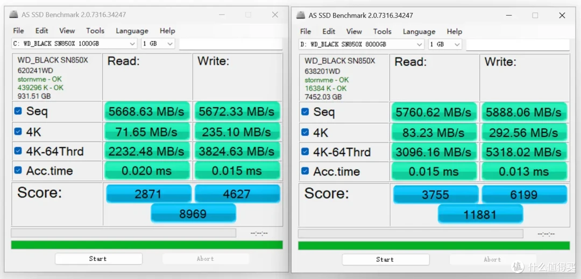The width and height of the screenshot is (581, 279).
Task: Click 4K write value 292.56 MB/s
Action: point(525,133)
